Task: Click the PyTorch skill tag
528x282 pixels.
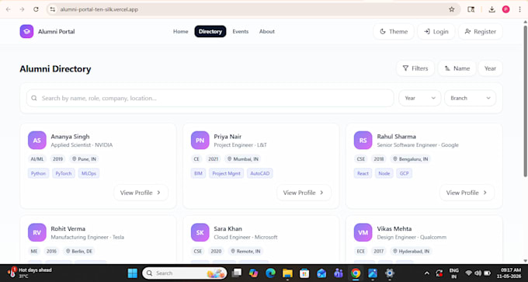Action: tap(64, 173)
